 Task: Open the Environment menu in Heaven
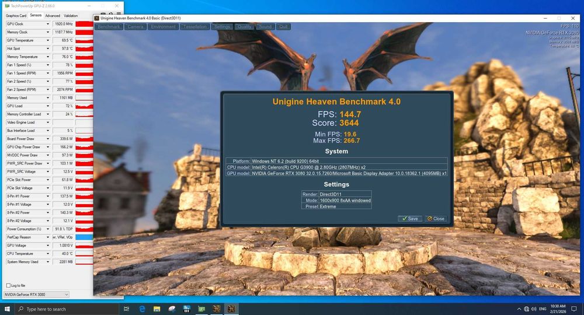(163, 27)
